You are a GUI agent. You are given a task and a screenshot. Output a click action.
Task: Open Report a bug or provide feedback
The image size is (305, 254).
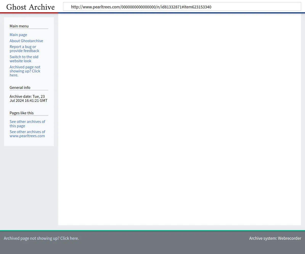[24, 49]
